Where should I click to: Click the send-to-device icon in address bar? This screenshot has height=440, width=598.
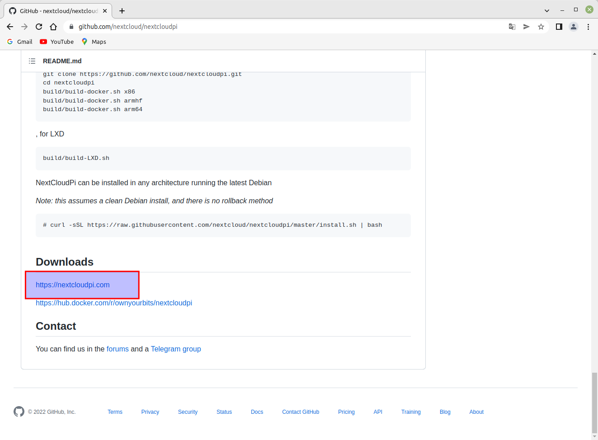coord(526,27)
